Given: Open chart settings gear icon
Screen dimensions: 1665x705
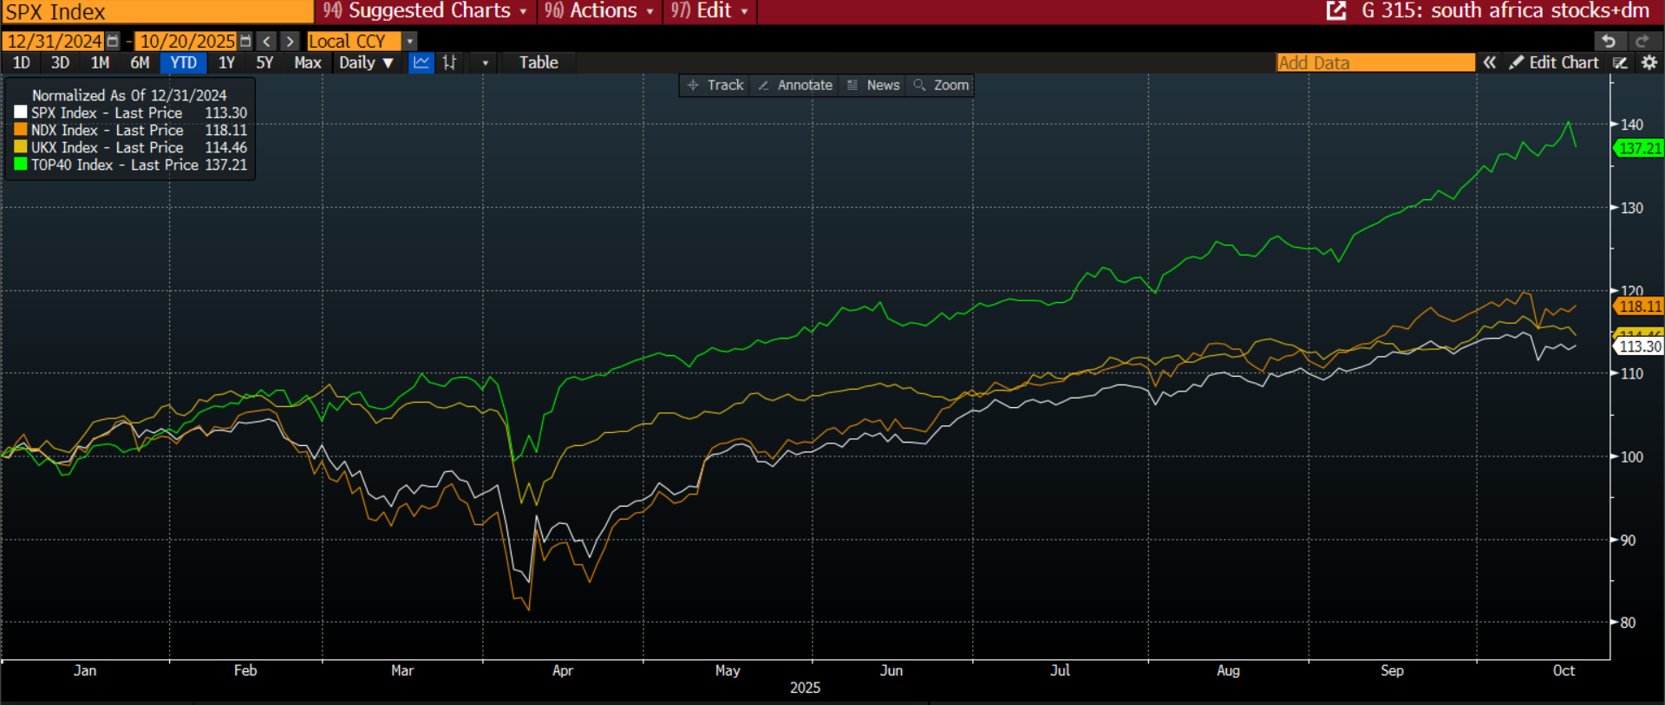Looking at the screenshot, I should click(1649, 62).
